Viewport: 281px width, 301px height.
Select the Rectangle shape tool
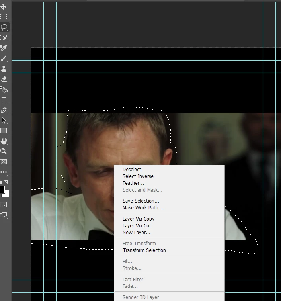(4, 131)
